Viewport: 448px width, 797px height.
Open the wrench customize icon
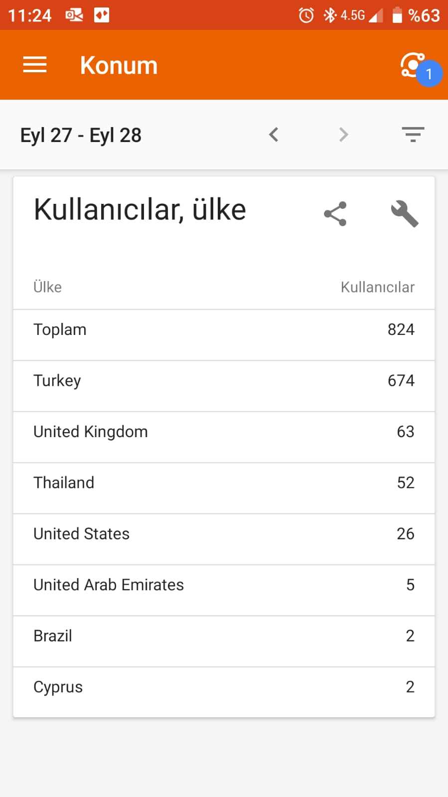coord(405,214)
